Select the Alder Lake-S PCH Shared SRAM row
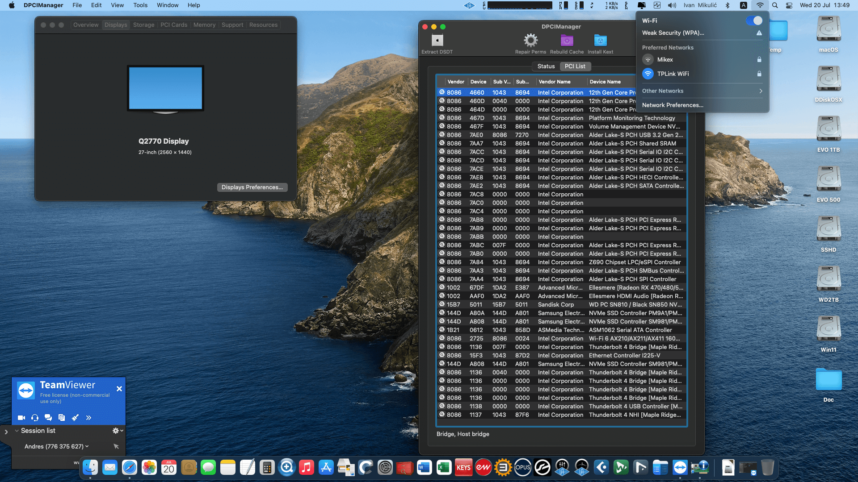The image size is (858, 482). 561,144
